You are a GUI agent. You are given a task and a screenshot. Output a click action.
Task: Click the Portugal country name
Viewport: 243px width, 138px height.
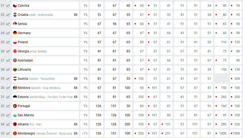(x=24, y=106)
